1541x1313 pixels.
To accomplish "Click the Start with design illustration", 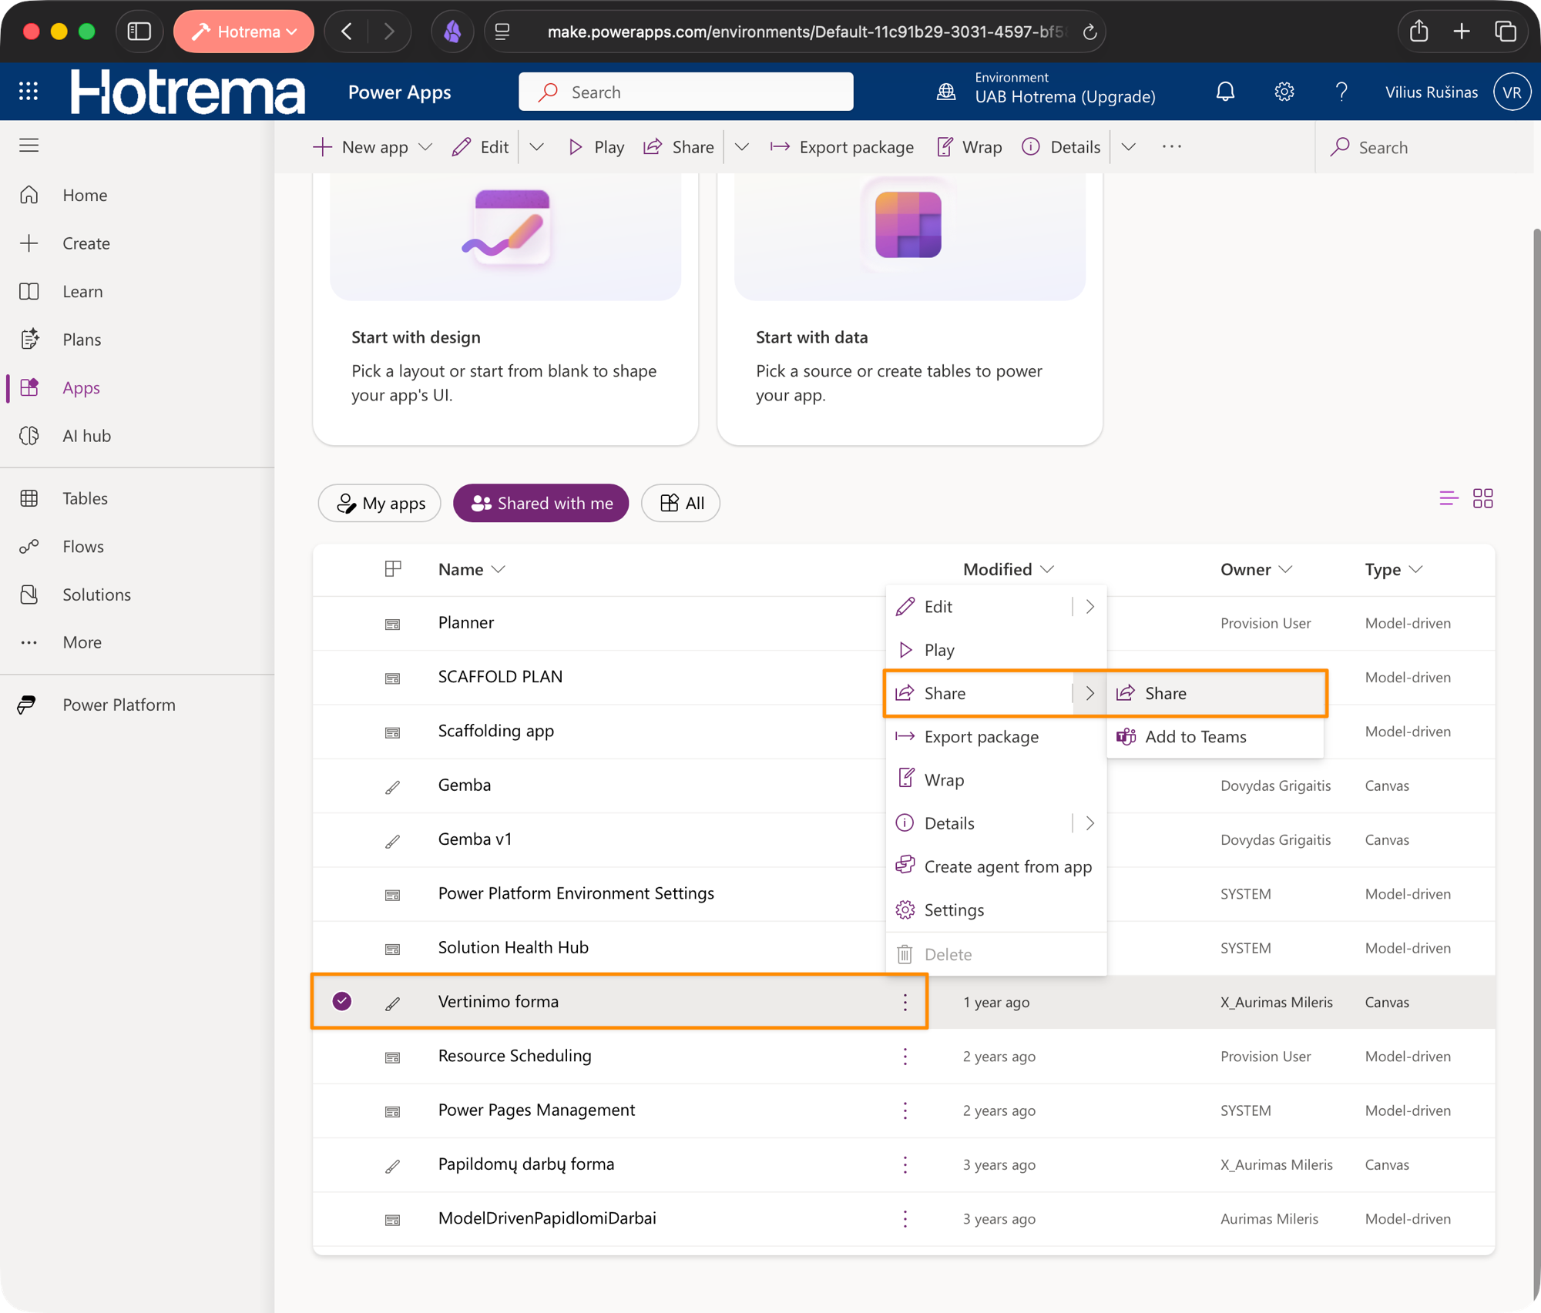I will [x=505, y=236].
